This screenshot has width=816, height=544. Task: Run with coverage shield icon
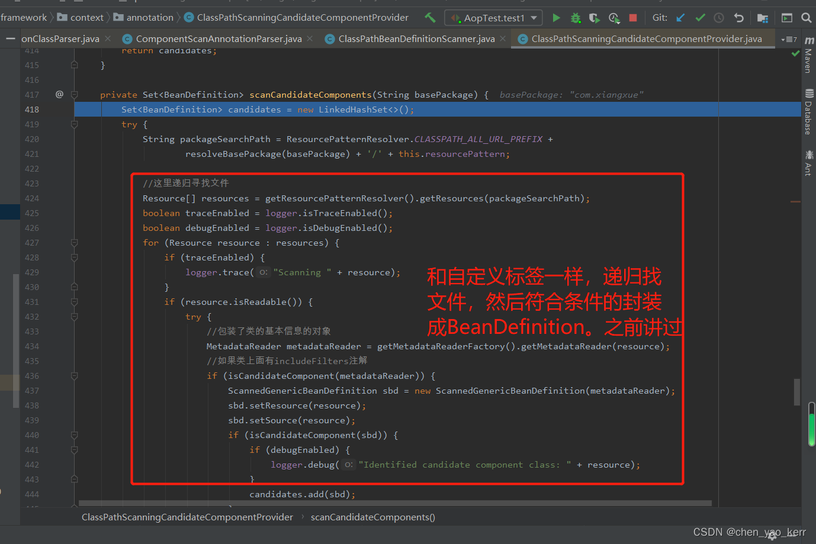594,18
